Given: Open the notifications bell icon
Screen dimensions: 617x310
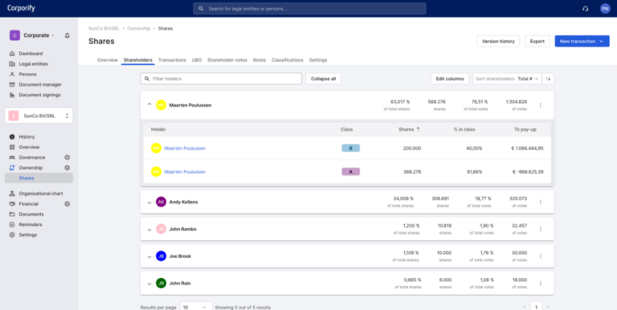Looking at the screenshot, I should click(x=67, y=35).
